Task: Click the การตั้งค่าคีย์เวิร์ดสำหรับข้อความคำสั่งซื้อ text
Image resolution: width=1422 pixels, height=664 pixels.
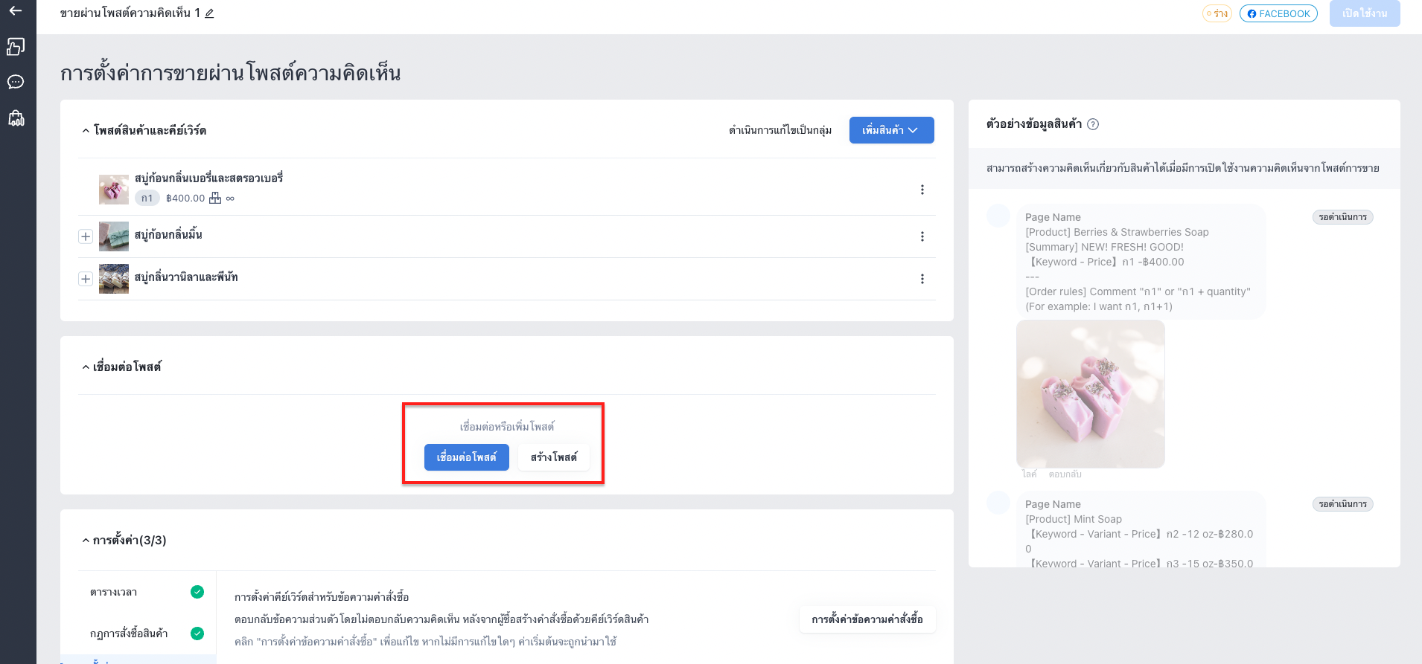Action: pyautogui.click(x=322, y=597)
